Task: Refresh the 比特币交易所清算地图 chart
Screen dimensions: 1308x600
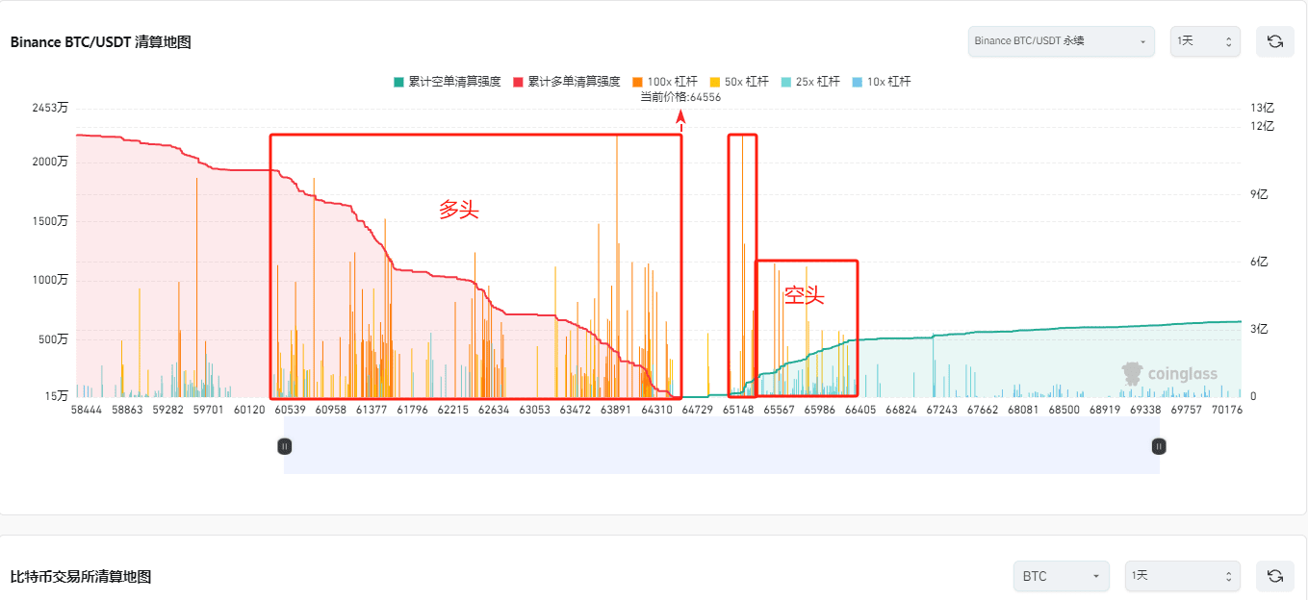Action: [x=1274, y=576]
